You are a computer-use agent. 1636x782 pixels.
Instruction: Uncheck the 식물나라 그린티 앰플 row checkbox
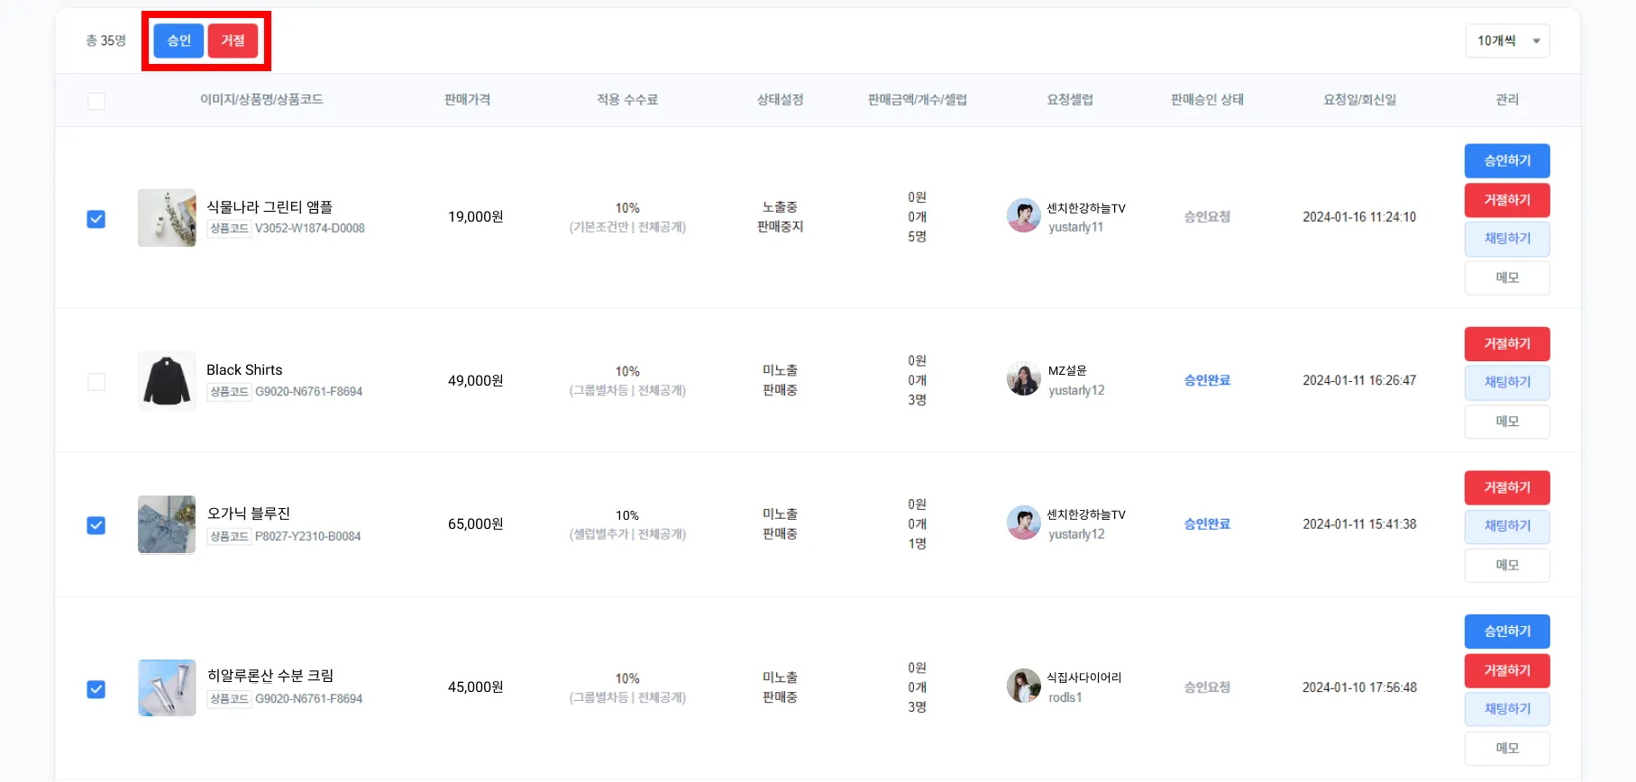96,219
